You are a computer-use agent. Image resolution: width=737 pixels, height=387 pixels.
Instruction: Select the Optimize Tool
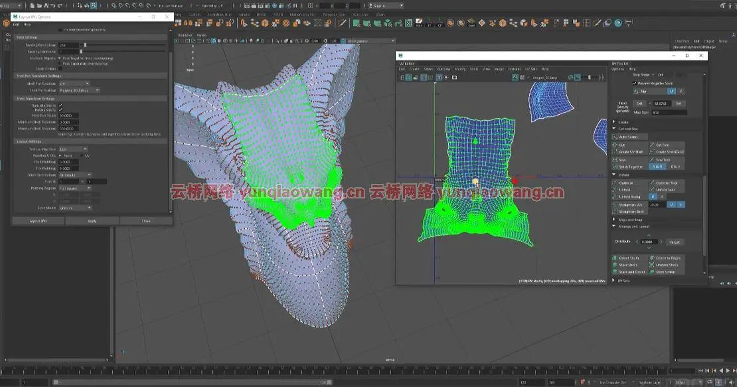(x=667, y=183)
